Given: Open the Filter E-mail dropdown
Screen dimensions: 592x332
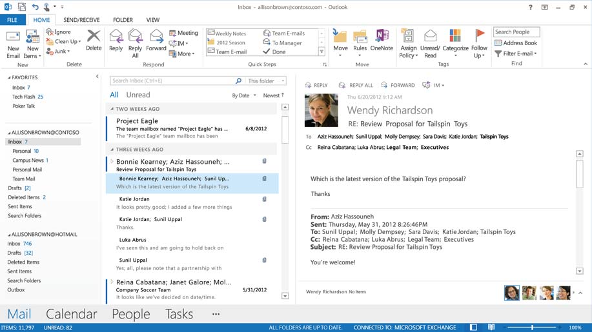Looking at the screenshot, I should coord(515,54).
